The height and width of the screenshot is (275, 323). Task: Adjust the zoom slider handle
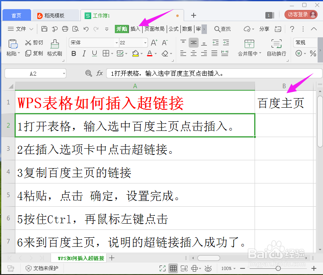tap(278, 268)
